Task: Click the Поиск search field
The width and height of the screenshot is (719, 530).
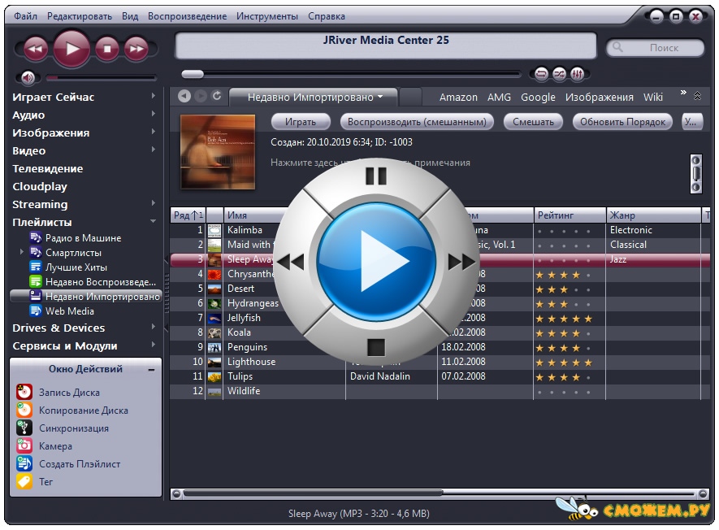Action: pos(656,48)
